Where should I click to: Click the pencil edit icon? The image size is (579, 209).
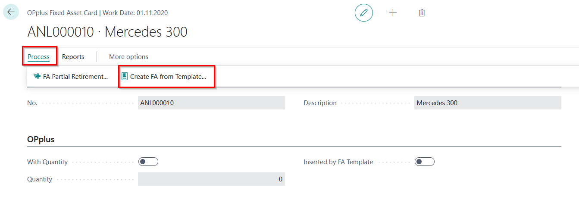(363, 13)
